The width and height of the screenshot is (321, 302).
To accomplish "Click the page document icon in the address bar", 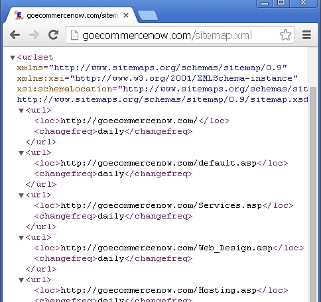I will click(74, 35).
